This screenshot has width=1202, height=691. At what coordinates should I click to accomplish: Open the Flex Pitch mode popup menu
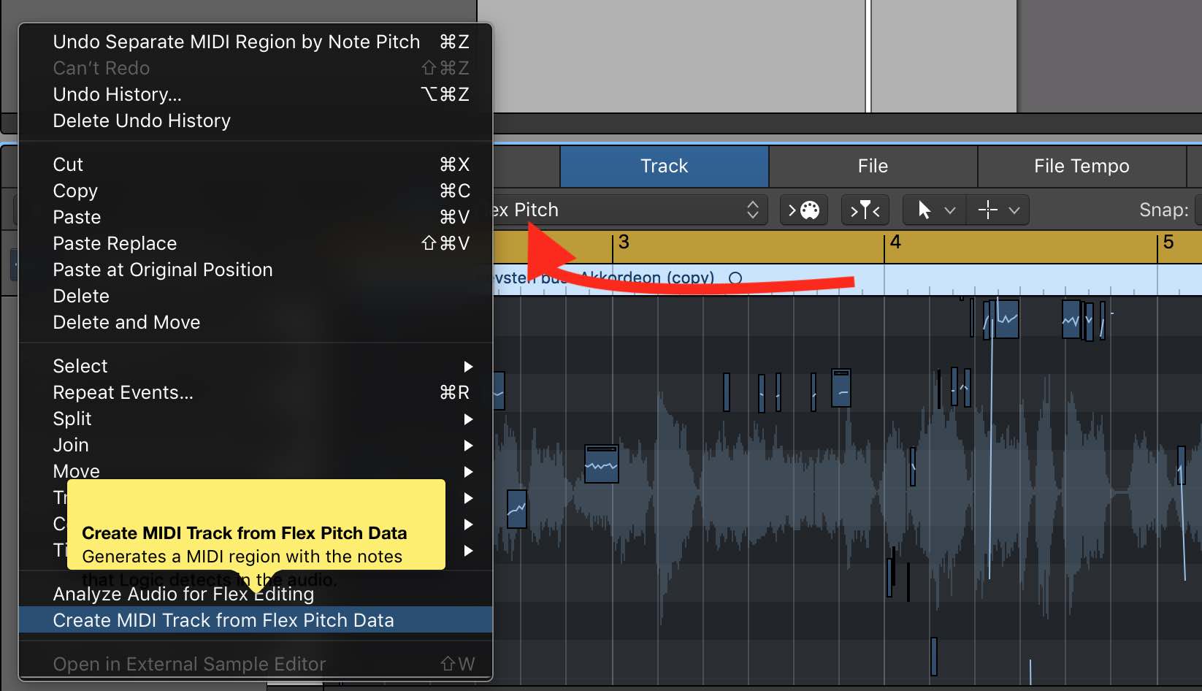coord(628,210)
